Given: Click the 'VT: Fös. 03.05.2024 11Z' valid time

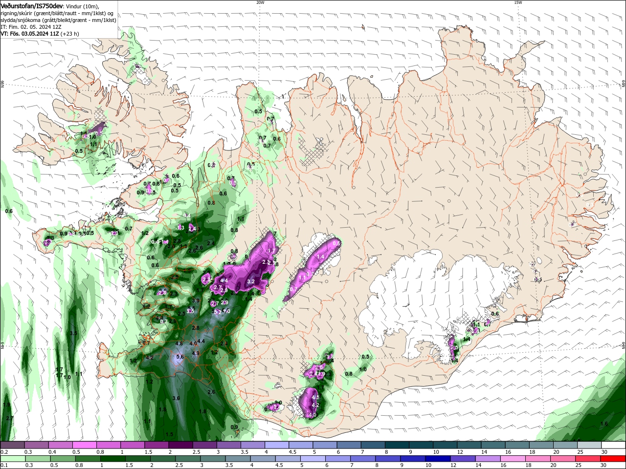Looking at the screenshot, I should pos(30,34).
